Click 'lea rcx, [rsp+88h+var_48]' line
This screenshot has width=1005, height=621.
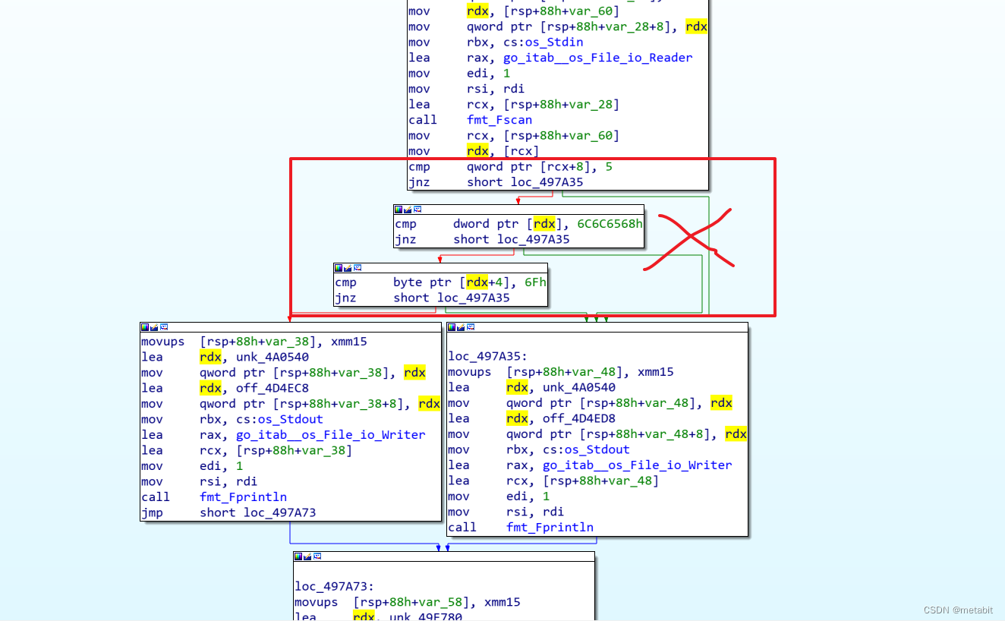coord(553,481)
